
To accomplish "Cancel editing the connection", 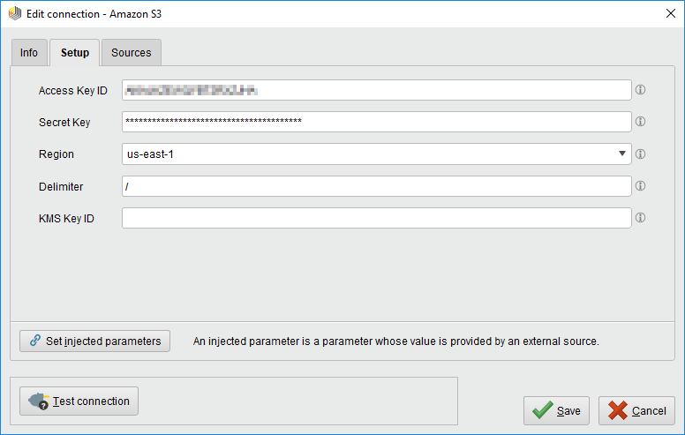I will (636, 410).
